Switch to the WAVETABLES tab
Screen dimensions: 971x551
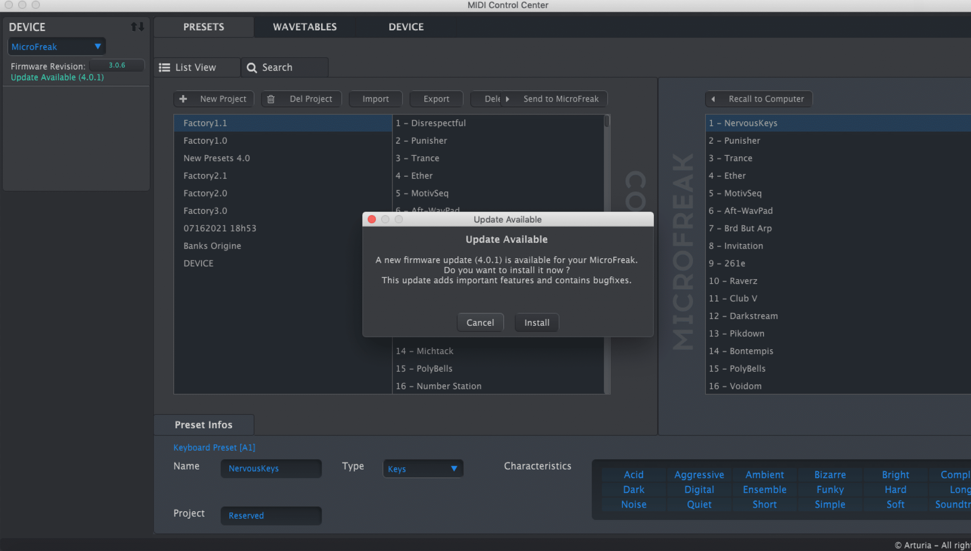305,27
